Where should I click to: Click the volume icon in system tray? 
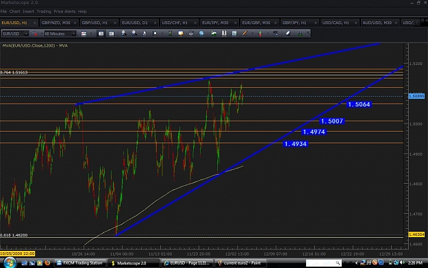point(402,263)
